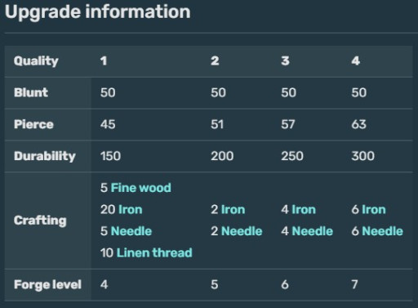Click the Pierce row label
The image size is (418, 308).
click(33, 124)
